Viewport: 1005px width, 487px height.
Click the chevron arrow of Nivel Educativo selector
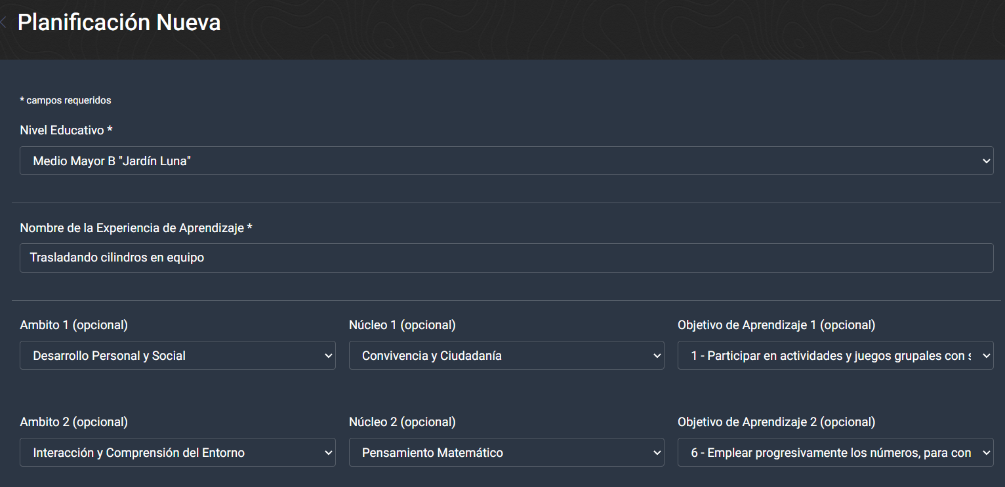point(986,161)
